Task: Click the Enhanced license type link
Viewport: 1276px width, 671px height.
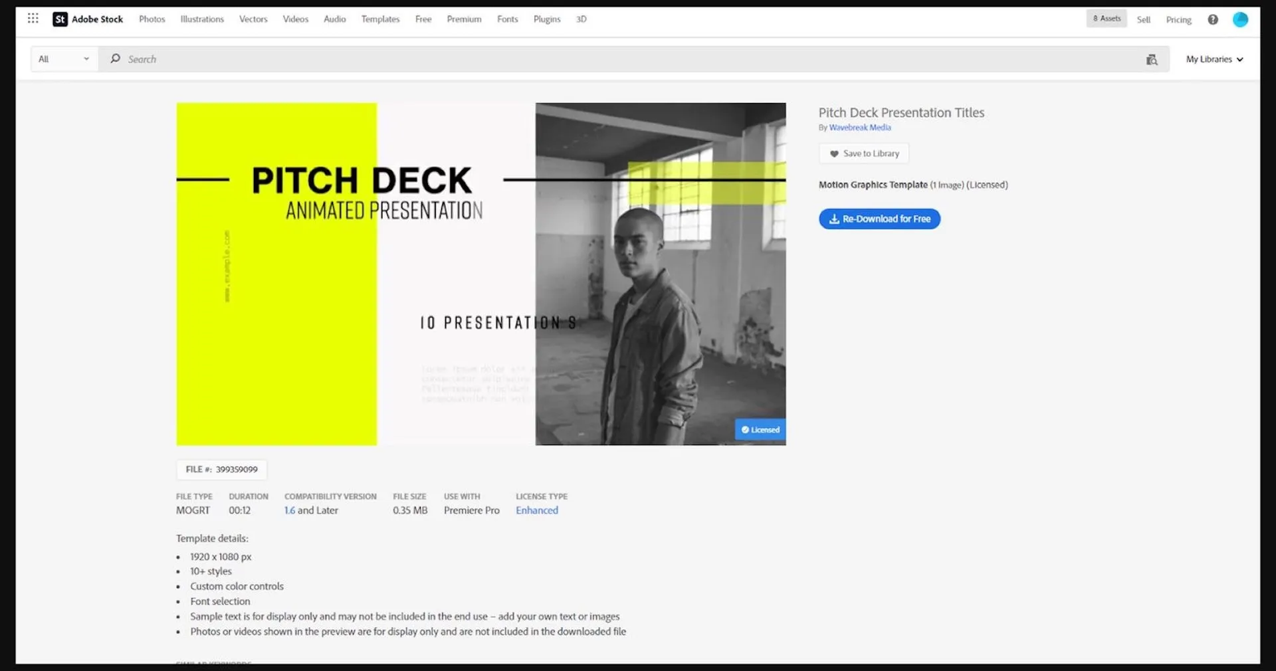Action: click(536, 510)
